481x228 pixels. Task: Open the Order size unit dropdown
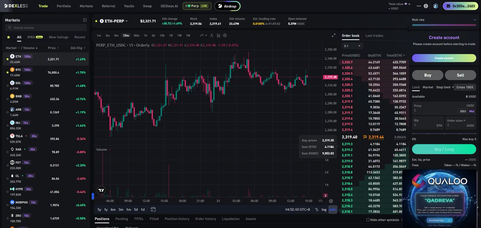(x=457, y=120)
